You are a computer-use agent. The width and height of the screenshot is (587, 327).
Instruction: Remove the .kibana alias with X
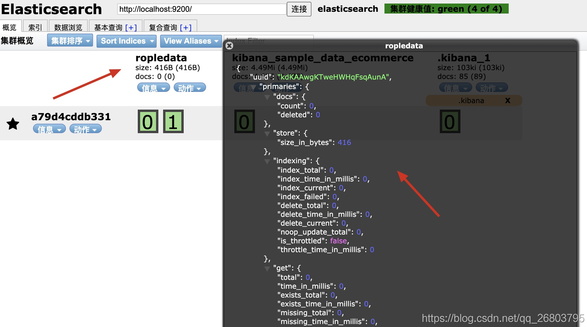pyautogui.click(x=508, y=100)
